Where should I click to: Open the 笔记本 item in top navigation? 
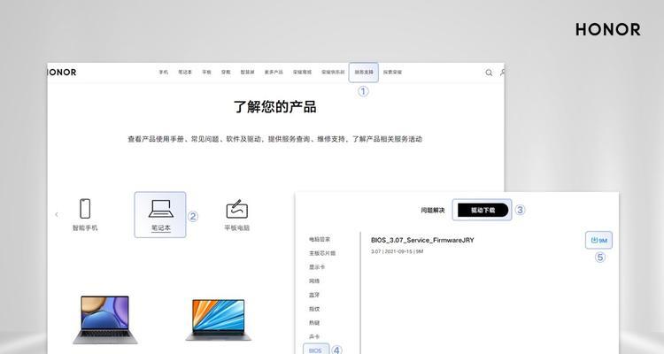pyautogui.click(x=185, y=73)
